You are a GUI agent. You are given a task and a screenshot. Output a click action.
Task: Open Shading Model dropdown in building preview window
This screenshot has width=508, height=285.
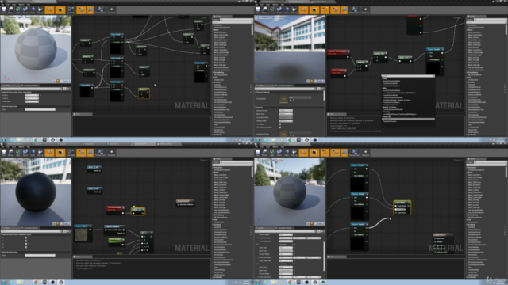click(x=286, y=121)
